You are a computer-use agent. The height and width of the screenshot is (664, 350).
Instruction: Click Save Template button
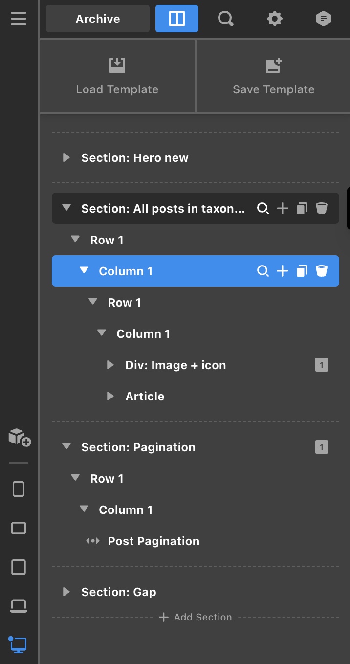click(273, 76)
